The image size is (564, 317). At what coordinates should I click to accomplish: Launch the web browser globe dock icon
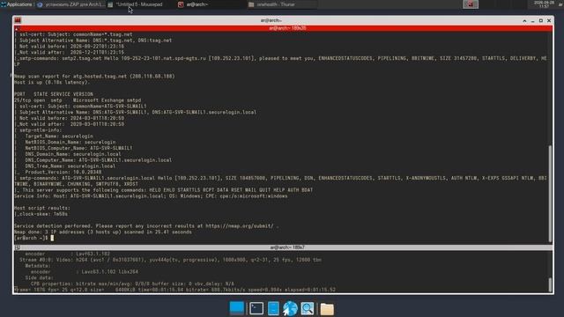(290, 308)
